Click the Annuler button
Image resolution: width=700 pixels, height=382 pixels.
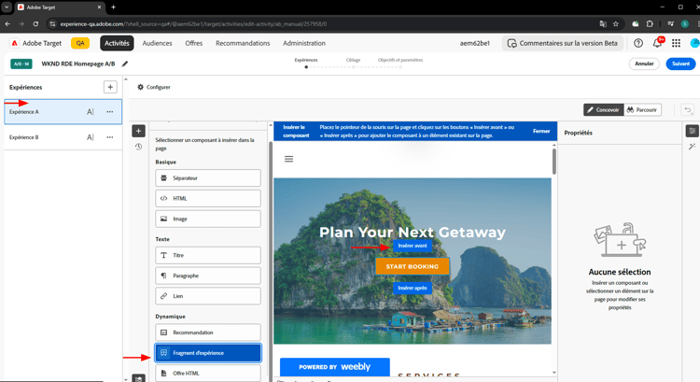tap(644, 64)
